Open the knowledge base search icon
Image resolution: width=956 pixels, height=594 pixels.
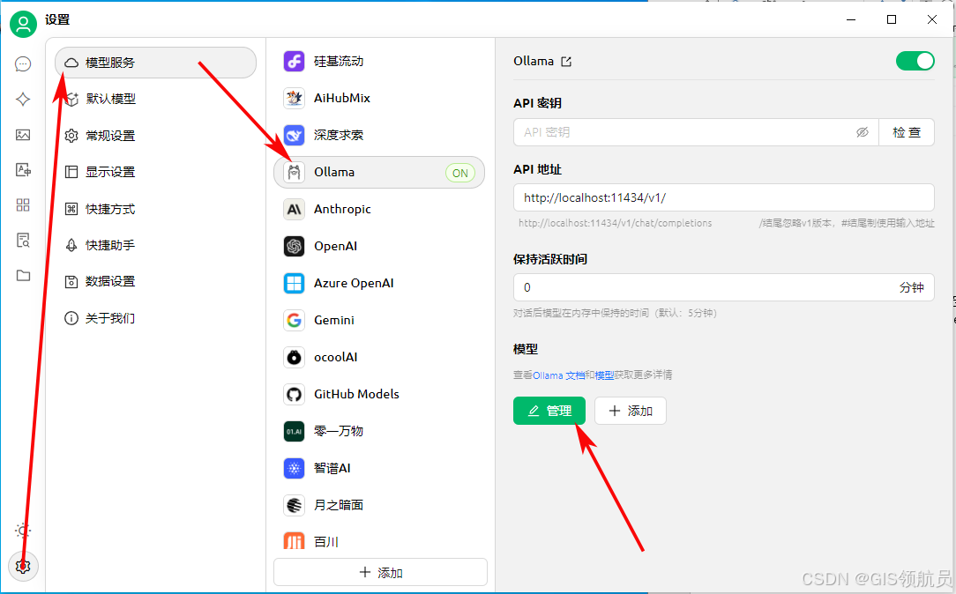pos(23,240)
